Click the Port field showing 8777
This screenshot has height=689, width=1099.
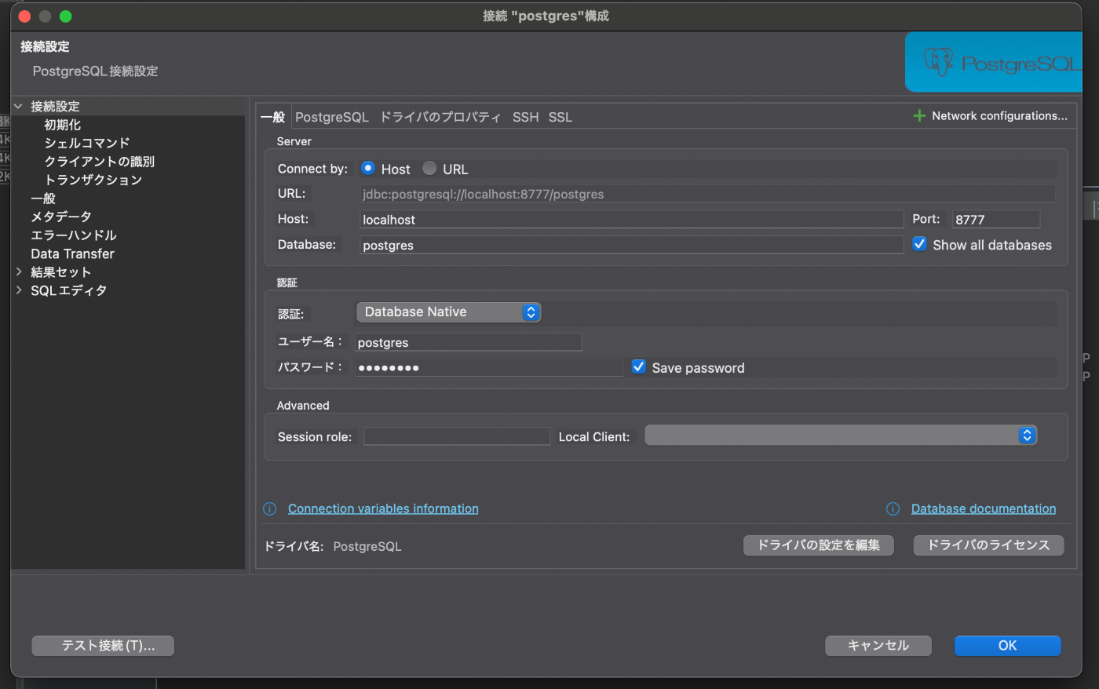click(x=996, y=220)
